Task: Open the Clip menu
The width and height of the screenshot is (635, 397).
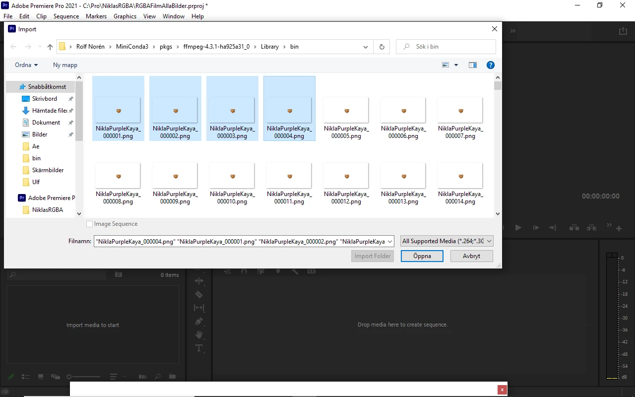Action: point(42,16)
